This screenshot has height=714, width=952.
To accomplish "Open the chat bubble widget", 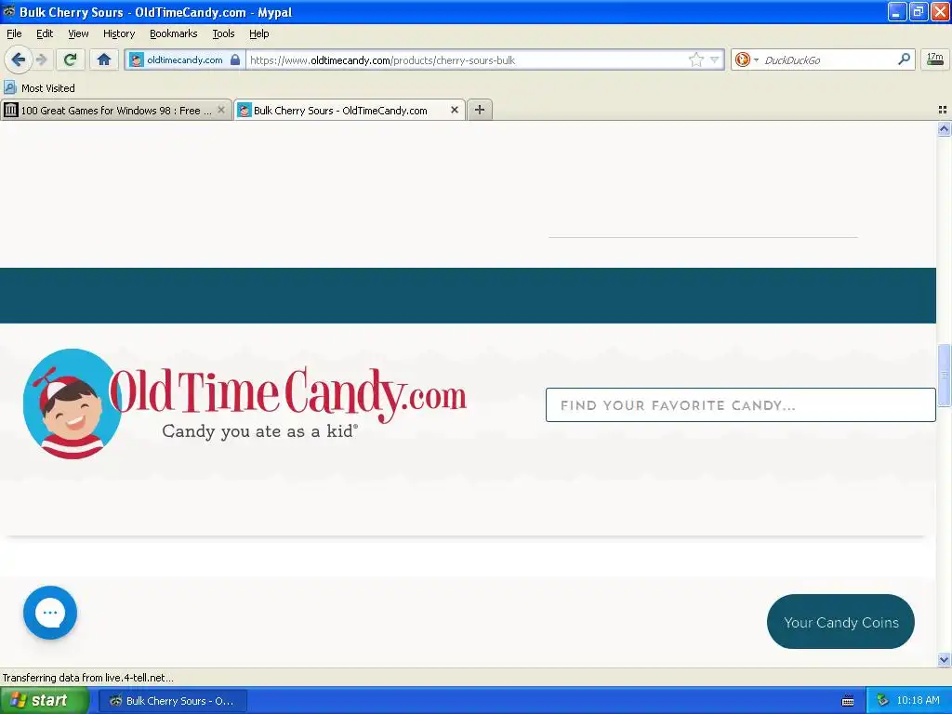I will point(50,613).
